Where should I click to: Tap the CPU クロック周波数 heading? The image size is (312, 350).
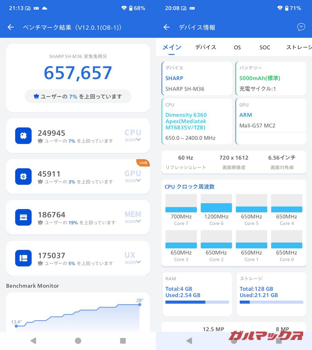point(189,187)
